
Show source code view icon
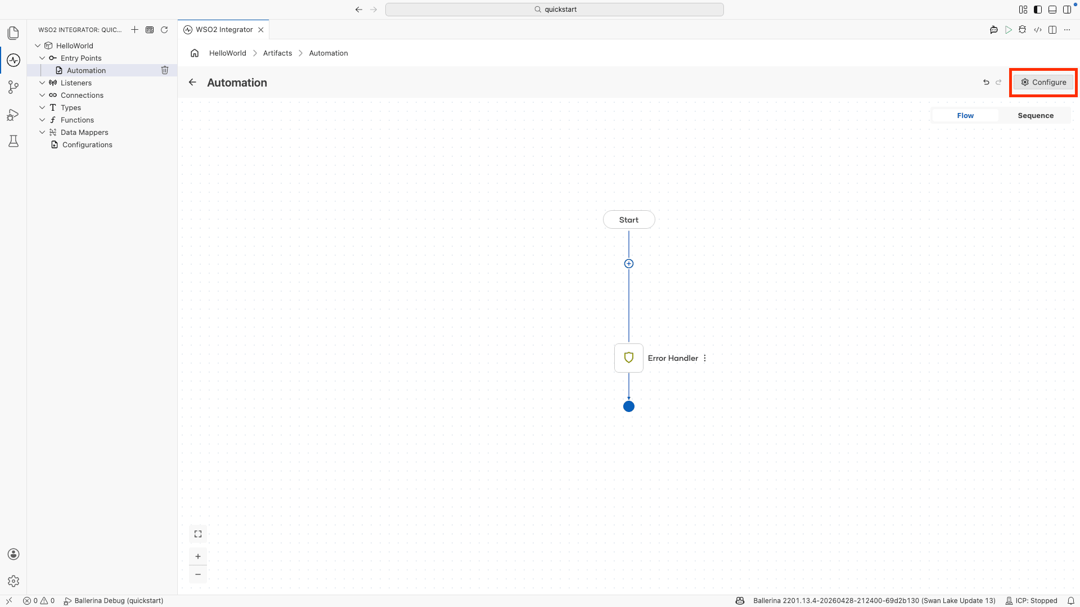(1038, 30)
